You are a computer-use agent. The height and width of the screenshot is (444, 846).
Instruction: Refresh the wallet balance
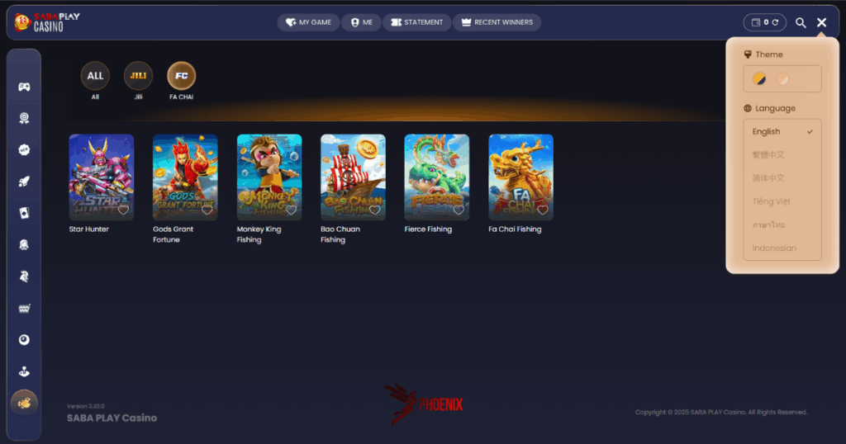(x=775, y=22)
